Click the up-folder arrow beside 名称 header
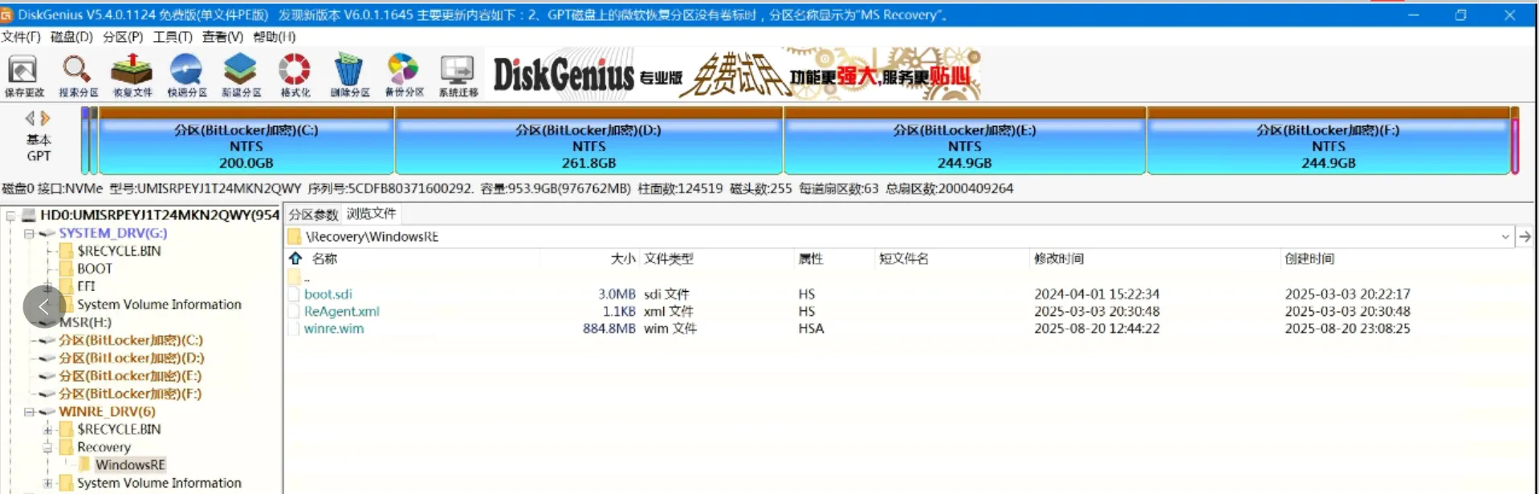The height and width of the screenshot is (494, 1539). coord(295,258)
